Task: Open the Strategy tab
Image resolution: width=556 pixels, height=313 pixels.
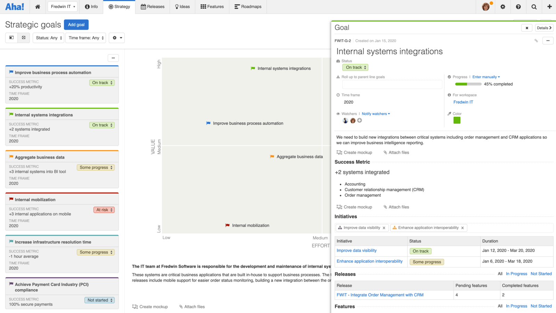Action: click(x=119, y=7)
